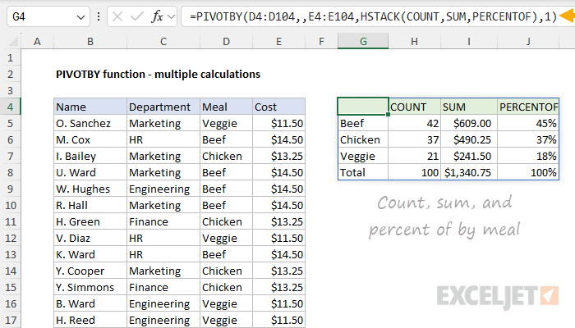This screenshot has height=328, width=575.
Task: Click the 'Veggie' cell in O. Sanchez row
Action: pyautogui.click(x=226, y=123)
